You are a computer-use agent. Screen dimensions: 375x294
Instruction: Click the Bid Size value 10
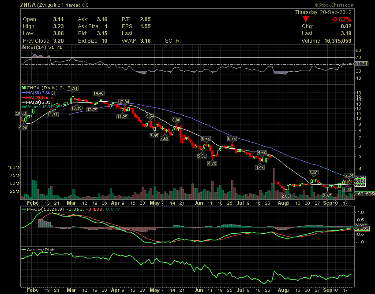point(105,41)
